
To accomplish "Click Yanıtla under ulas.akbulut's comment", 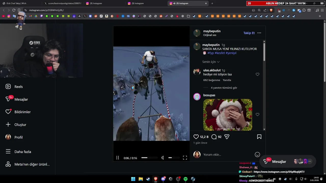I will click(227, 80).
